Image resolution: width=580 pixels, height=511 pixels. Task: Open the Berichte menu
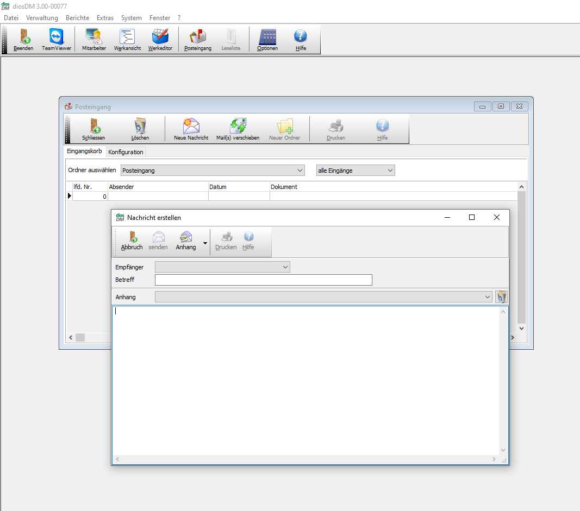click(x=78, y=18)
